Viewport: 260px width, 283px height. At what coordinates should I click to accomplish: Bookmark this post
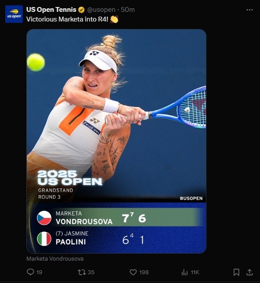[236, 272]
